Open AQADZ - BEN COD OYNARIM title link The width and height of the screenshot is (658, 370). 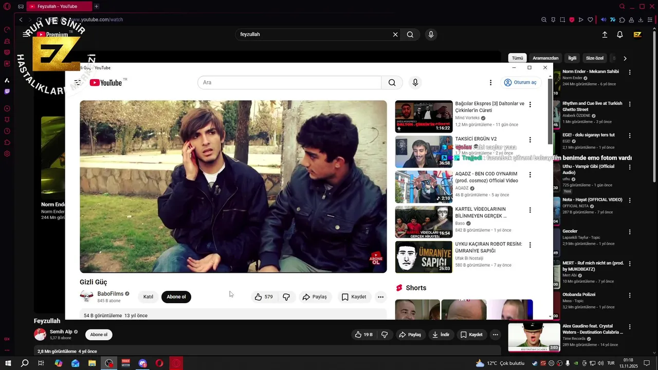[x=486, y=177]
